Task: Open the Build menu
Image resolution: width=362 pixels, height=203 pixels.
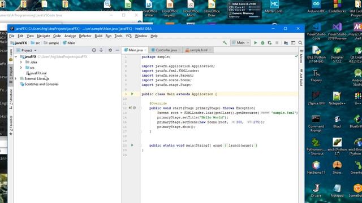Action: click(98, 36)
